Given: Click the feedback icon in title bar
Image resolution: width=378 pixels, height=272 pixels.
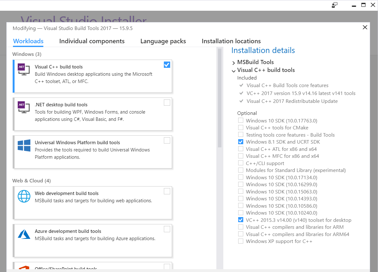Looking at the screenshot, I should pyautogui.click(x=335, y=5).
